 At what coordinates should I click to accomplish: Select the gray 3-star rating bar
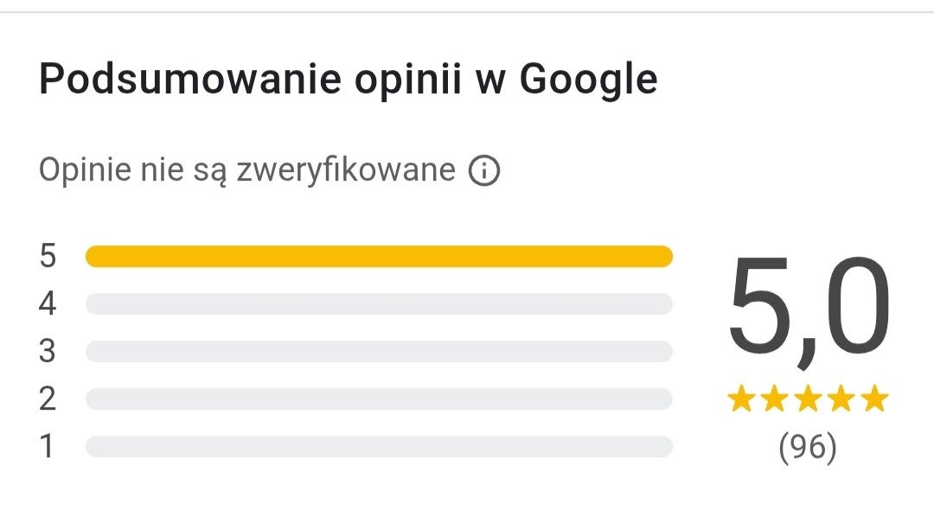(x=379, y=352)
